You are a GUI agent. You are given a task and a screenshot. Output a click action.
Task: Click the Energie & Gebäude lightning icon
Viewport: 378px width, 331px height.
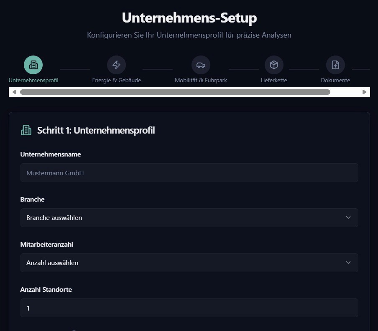116,65
